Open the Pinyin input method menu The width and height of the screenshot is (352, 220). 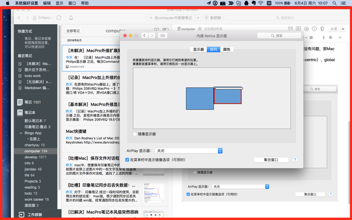269,3
